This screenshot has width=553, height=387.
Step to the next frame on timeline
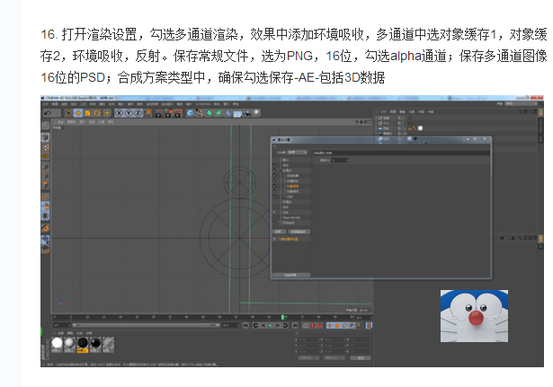278,325
